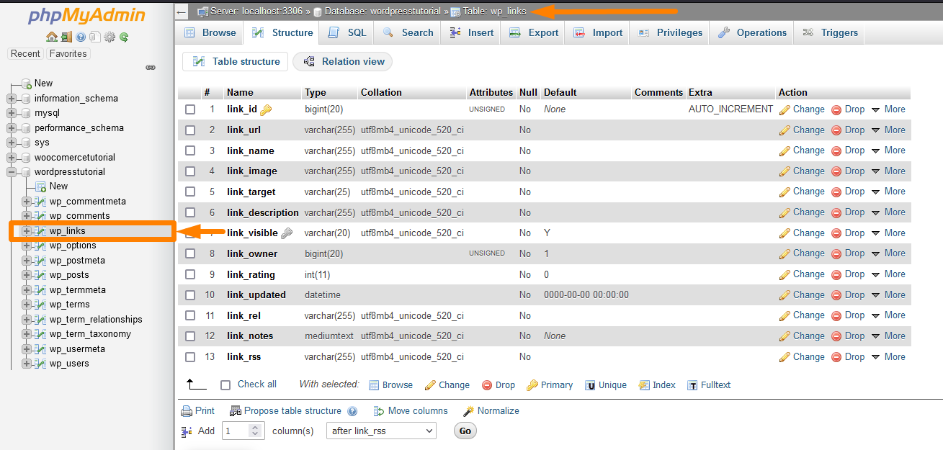The width and height of the screenshot is (943, 450).
Task: Open More dropdown for link_rating row
Action: pyautogui.click(x=888, y=274)
